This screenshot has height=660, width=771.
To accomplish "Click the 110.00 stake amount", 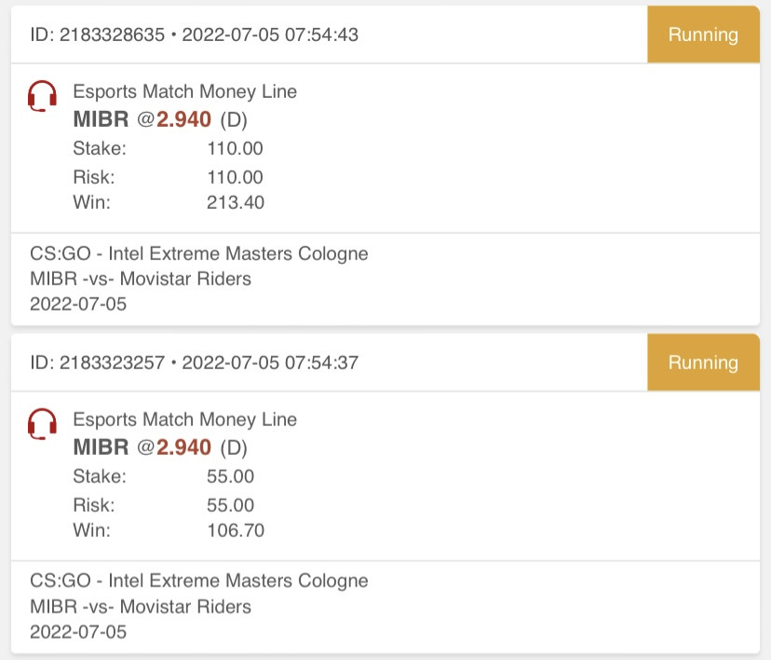I will coord(235,148).
